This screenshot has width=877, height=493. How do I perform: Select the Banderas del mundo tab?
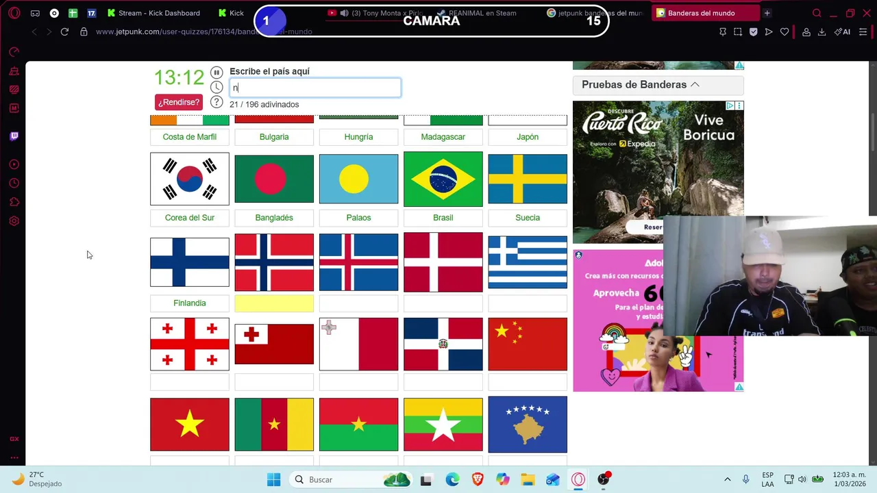(706, 13)
